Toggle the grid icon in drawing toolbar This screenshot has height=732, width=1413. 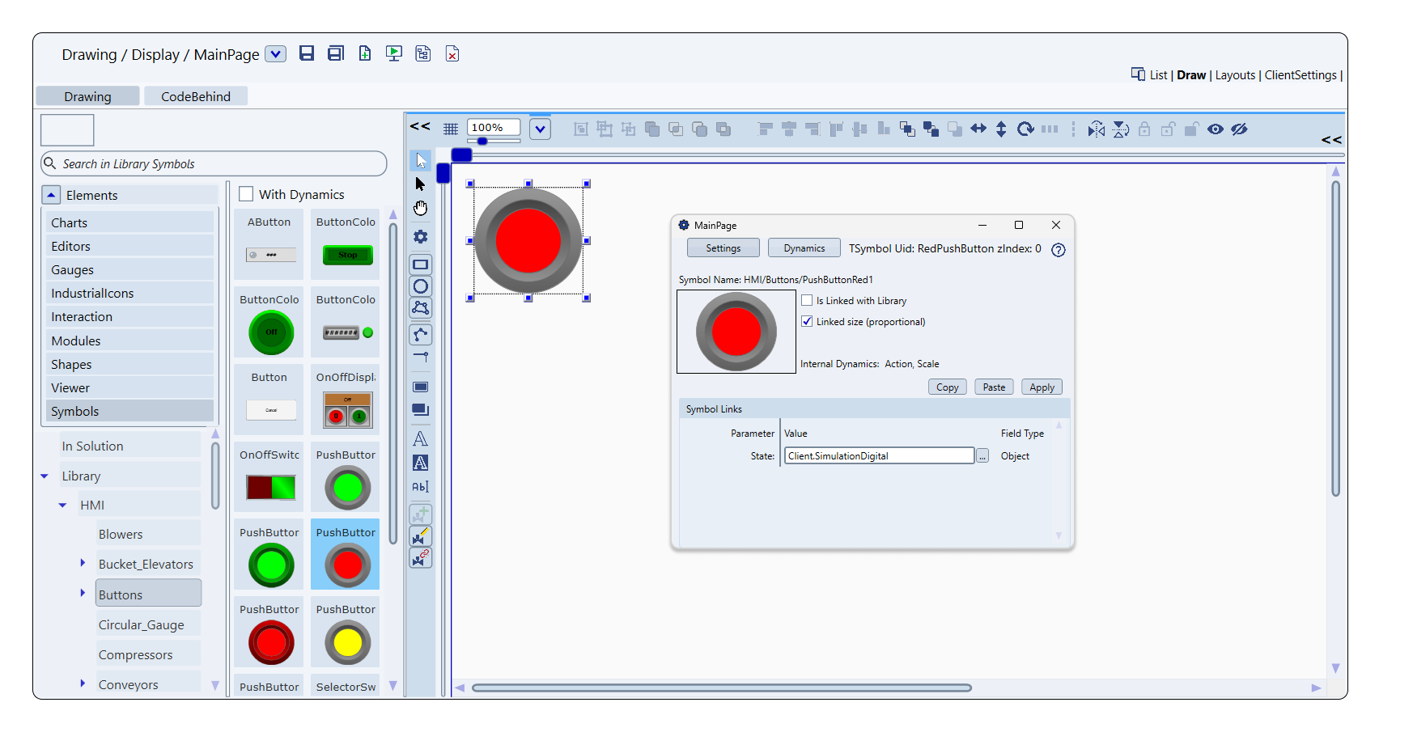pos(451,129)
